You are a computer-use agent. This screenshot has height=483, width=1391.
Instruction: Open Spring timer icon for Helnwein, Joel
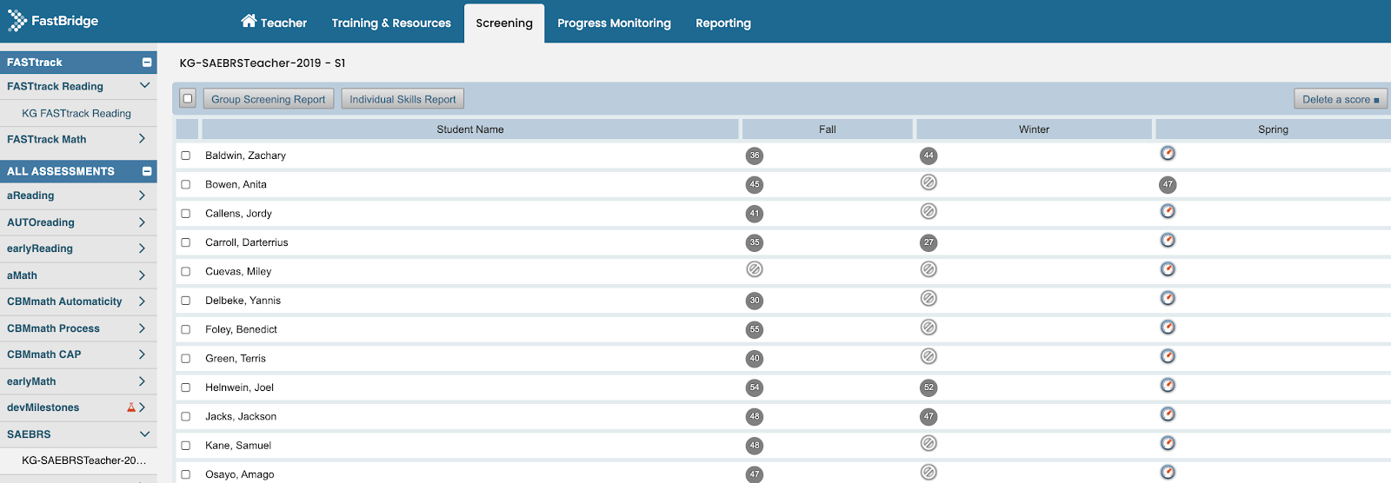[1168, 385]
